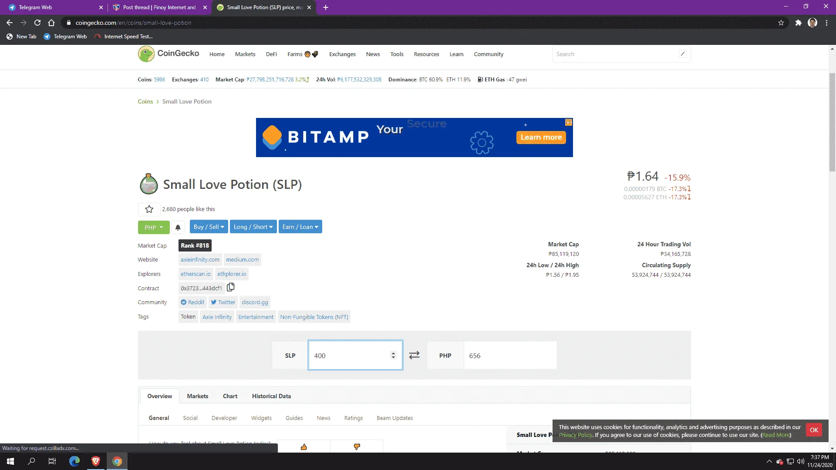Click the page vertical scrollbar
The height and width of the screenshot is (470, 836).
(x=832, y=122)
